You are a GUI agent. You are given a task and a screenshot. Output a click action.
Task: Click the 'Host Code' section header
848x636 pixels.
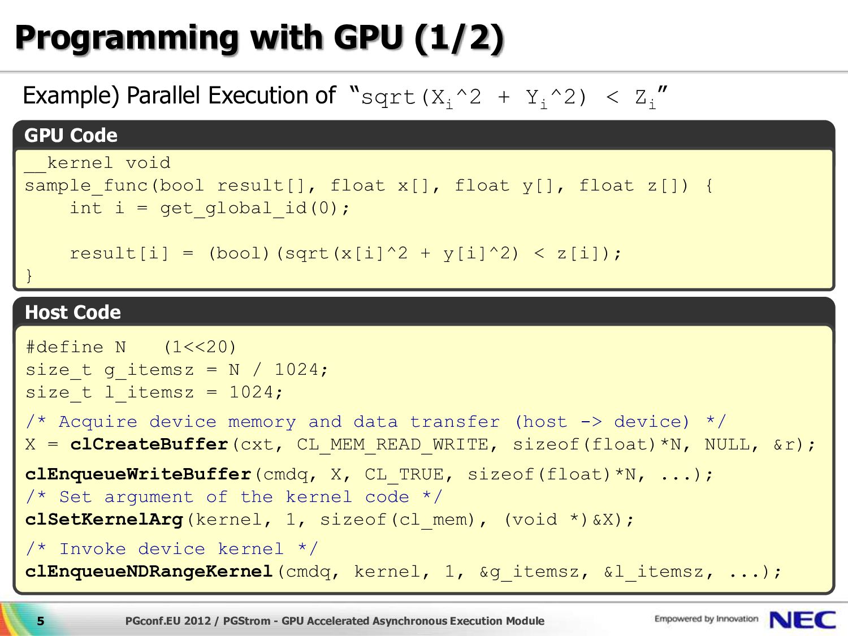click(x=73, y=312)
